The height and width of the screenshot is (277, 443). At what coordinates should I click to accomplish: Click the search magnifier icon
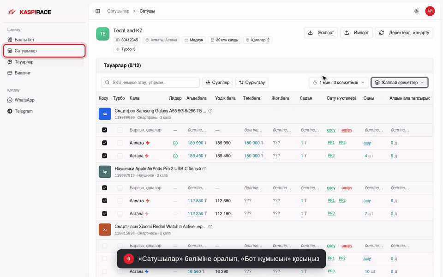point(108,83)
